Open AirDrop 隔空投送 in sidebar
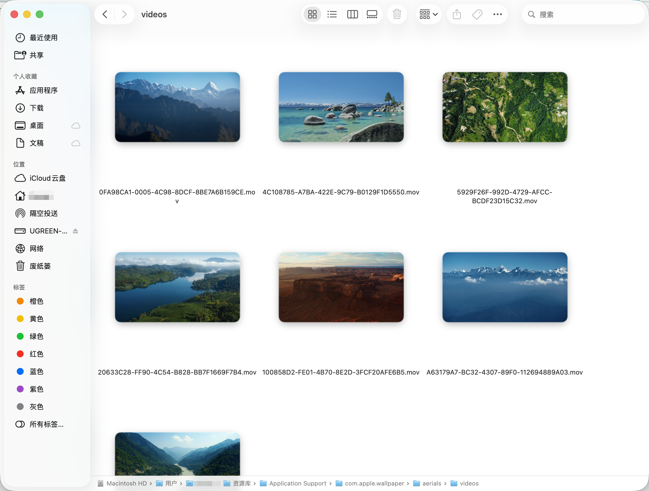649x491 pixels. [43, 213]
